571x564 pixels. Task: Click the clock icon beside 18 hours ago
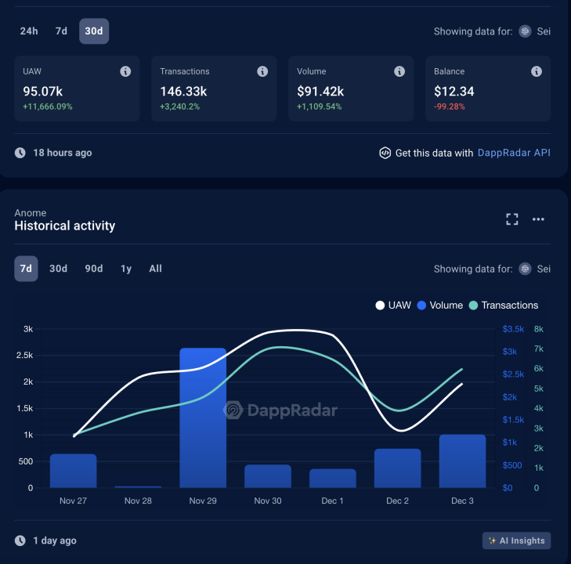(20, 153)
